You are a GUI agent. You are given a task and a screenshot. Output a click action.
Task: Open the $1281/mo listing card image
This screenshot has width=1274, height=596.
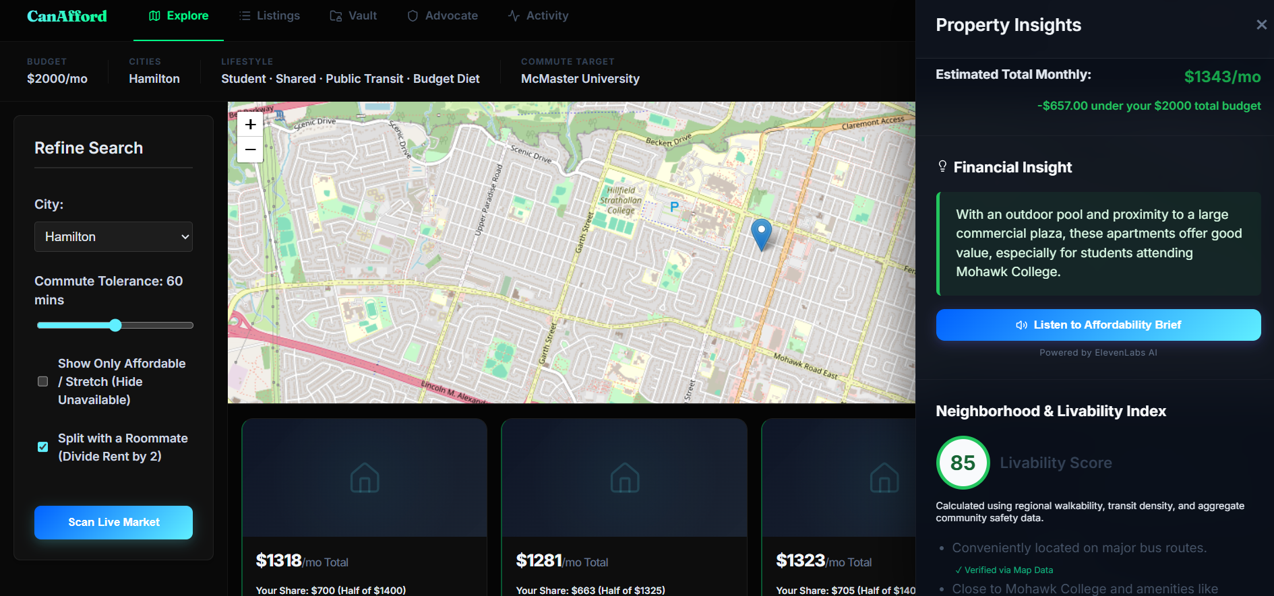pyautogui.click(x=624, y=478)
